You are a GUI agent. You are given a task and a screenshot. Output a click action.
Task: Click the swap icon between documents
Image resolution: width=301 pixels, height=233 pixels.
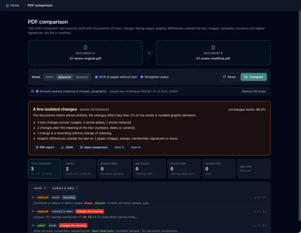[x=149, y=53]
